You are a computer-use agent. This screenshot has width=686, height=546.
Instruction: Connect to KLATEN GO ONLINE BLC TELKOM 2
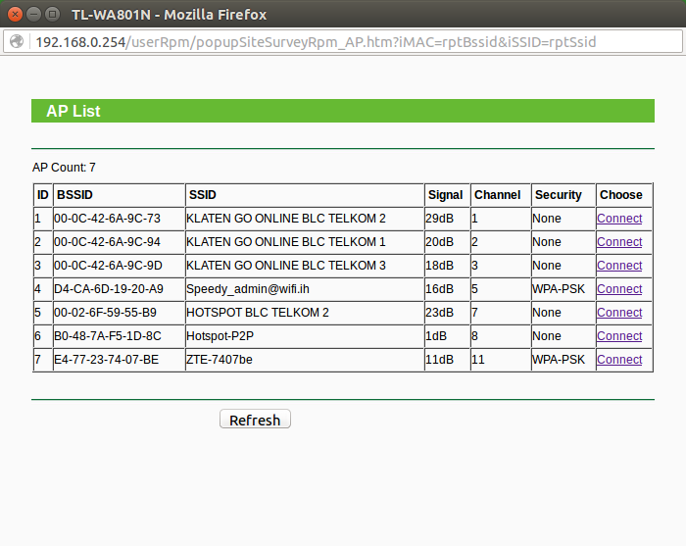coord(619,219)
